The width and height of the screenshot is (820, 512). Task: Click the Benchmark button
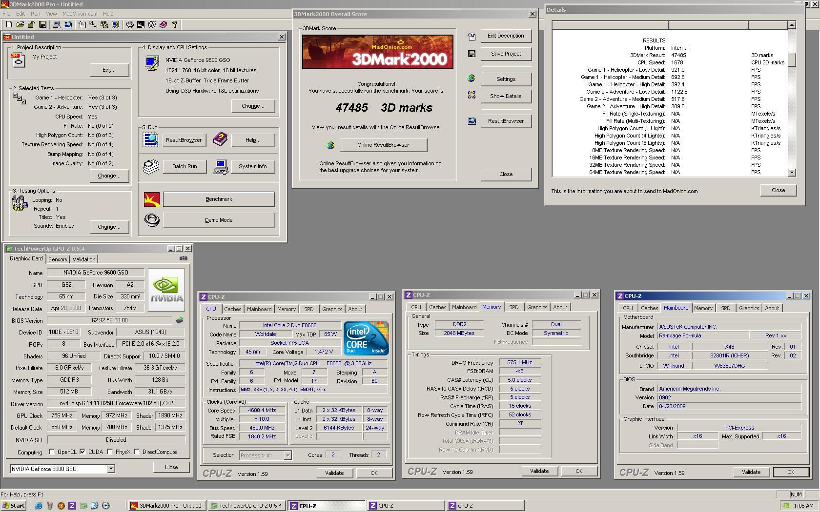click(x=219, y=199)
